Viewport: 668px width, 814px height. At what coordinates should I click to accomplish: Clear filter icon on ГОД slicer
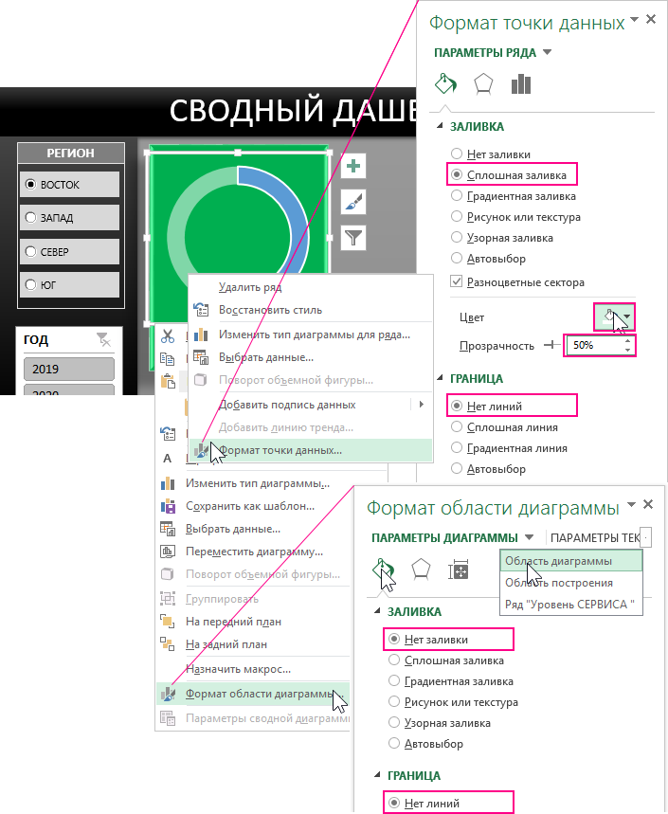pyautogui.click(x=104, y=339)
